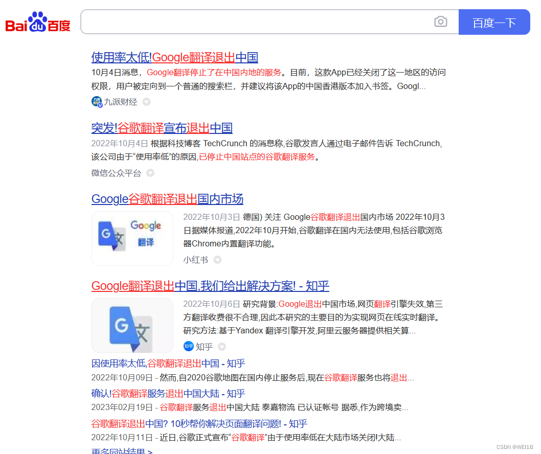Click snippet text 已停止中国站点的谷歌翻译服务
The height and width of the screenshot is (454, 541).
pos(257,157)
